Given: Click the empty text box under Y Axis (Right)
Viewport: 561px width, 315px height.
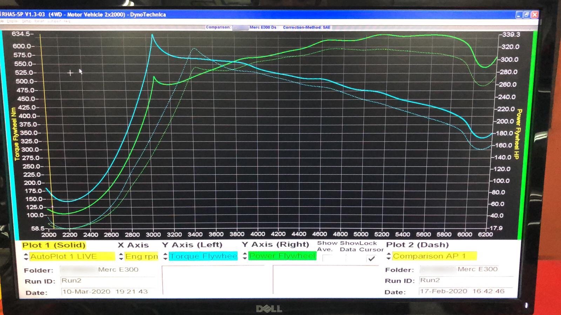Looking at the screenshot, I should point(326,280).
